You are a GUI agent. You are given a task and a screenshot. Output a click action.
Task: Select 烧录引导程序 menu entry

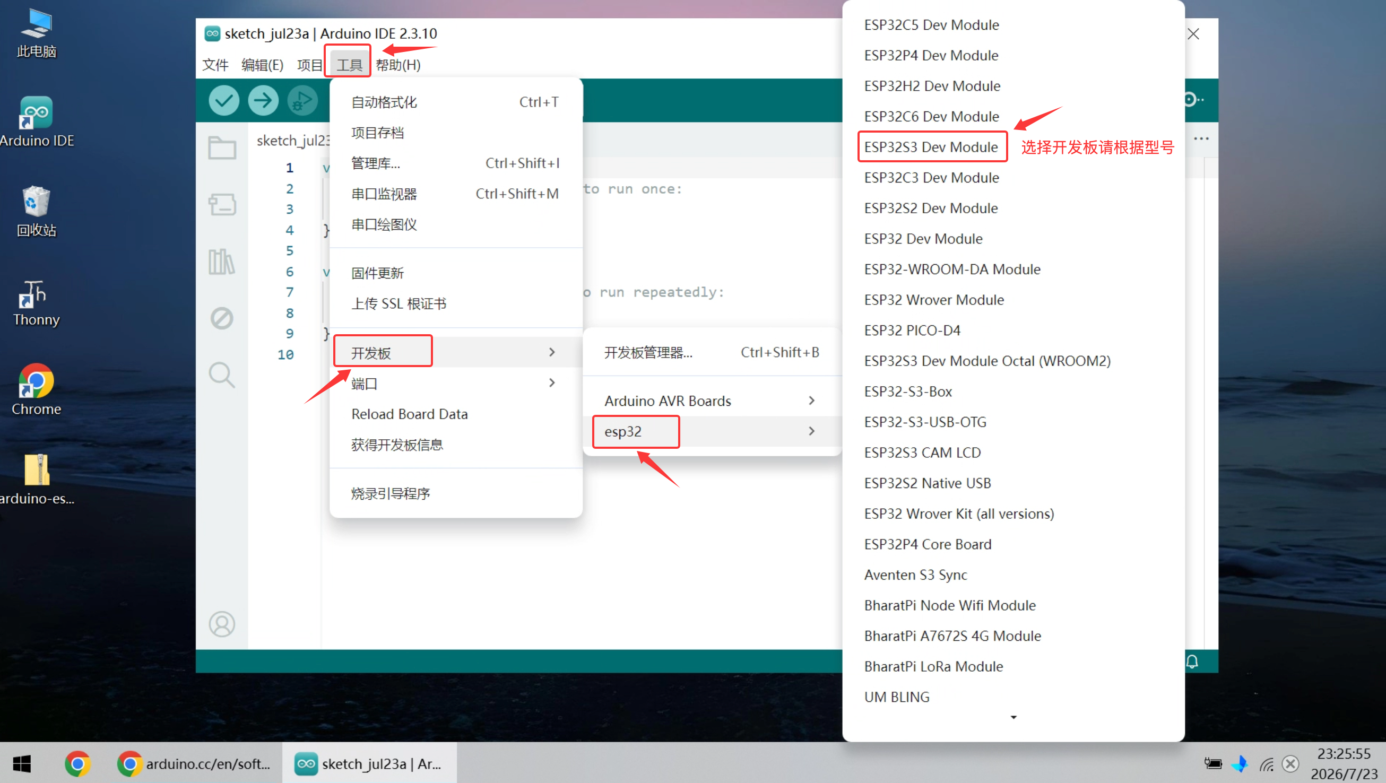pos(456,494)
